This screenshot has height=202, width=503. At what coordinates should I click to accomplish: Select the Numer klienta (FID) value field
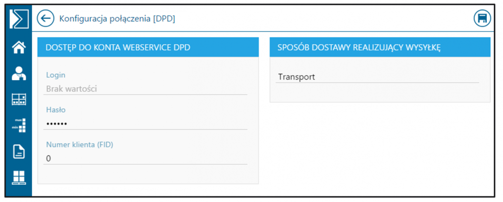(145, 159)
